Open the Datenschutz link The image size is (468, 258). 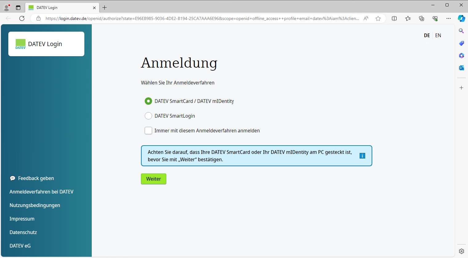[x=23, y=232]
